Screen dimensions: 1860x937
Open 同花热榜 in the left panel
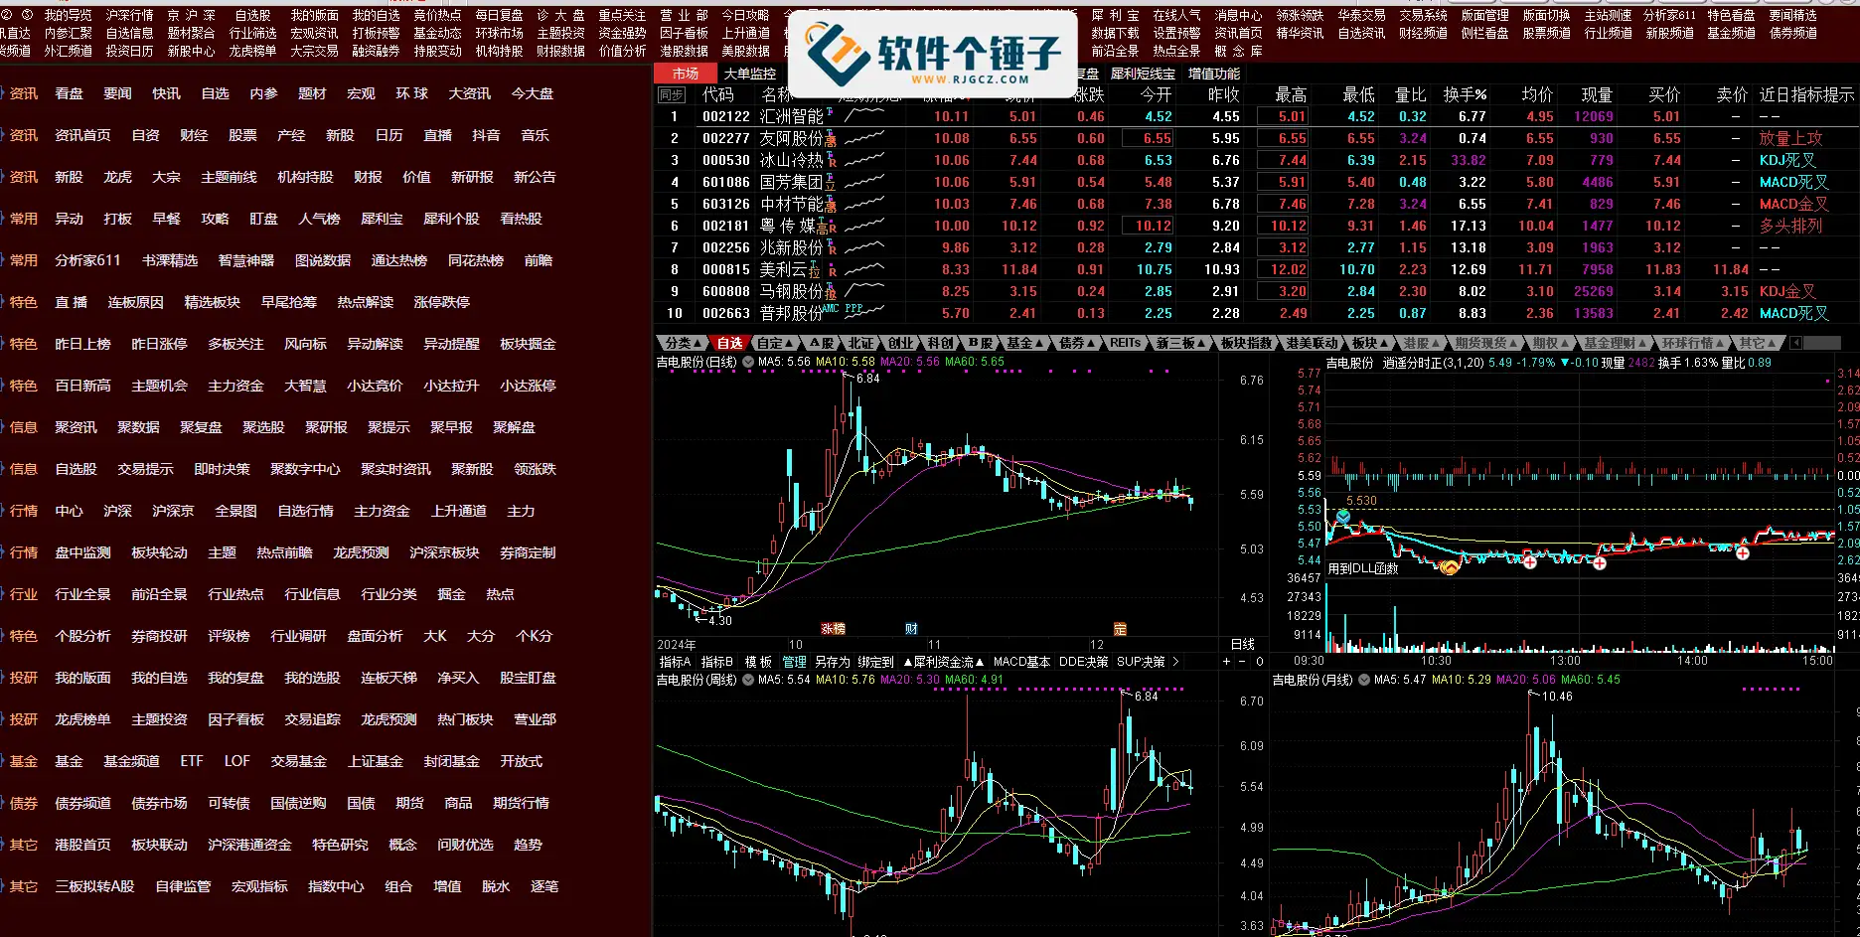[x=475, y=260]
